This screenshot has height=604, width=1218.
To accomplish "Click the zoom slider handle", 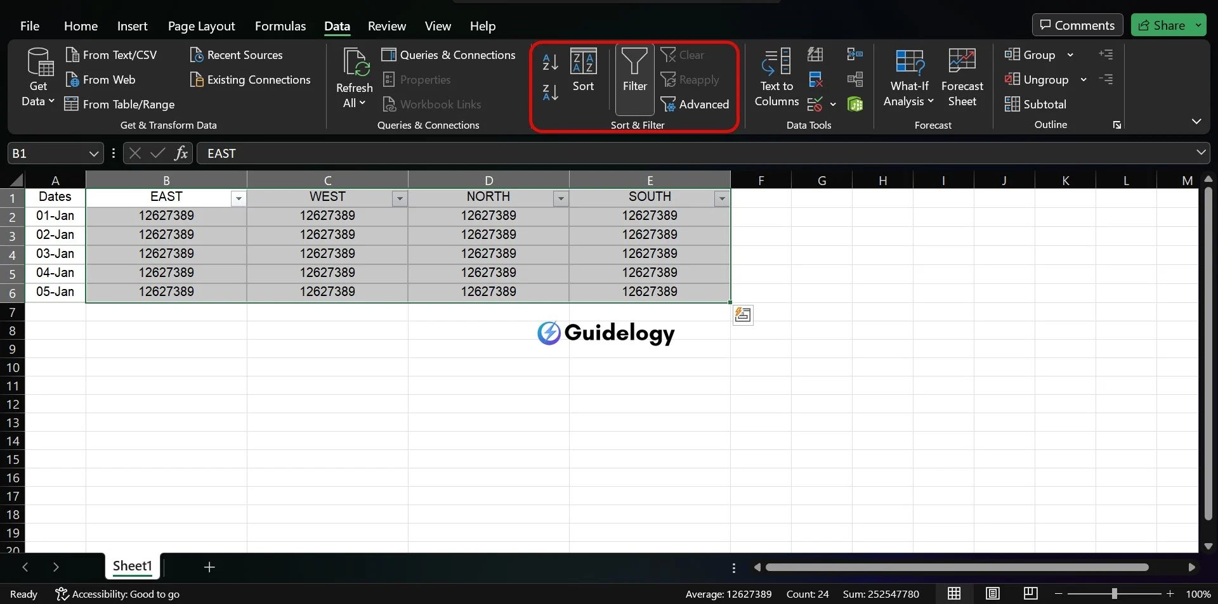I will [x=1114, y=594].
